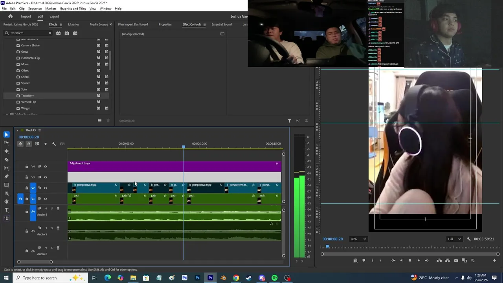Image resolution: width=503 pixels, height=283 pixels.
Task: Select the Type tool
Action: pos(6,210)
